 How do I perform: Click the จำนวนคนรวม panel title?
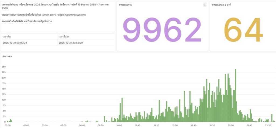[x=125, y=5]
